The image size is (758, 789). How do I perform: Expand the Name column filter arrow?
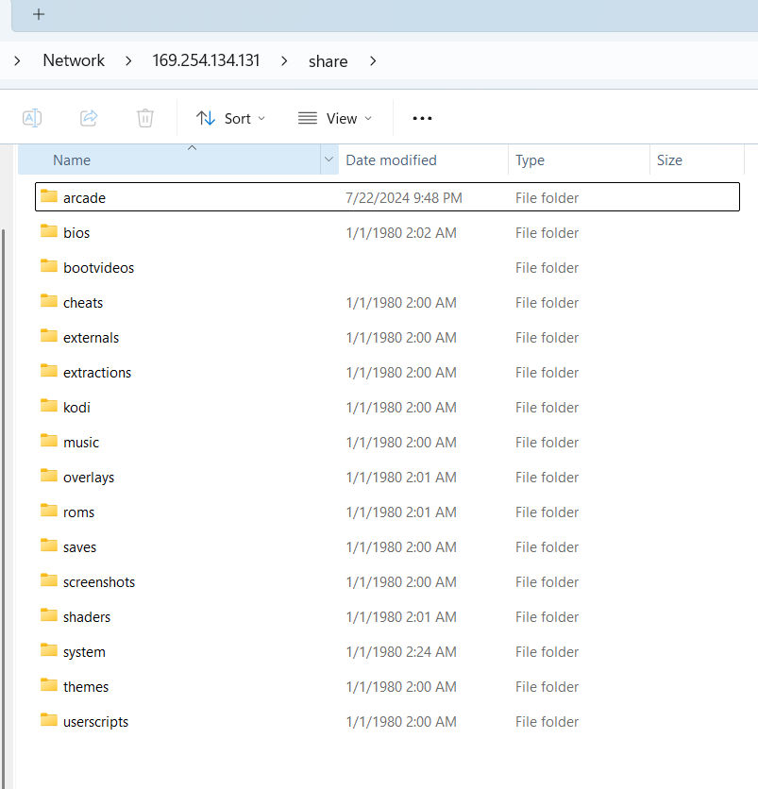click(x=328, y=160)
